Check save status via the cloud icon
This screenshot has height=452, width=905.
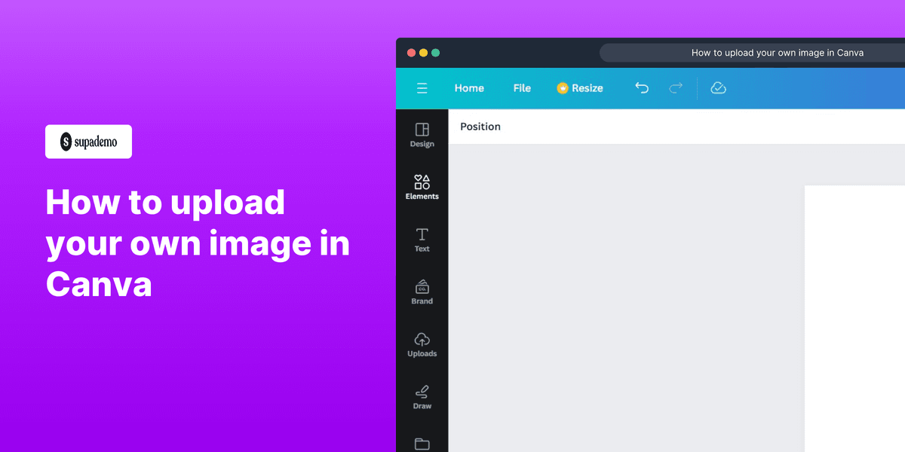(718, 88)
